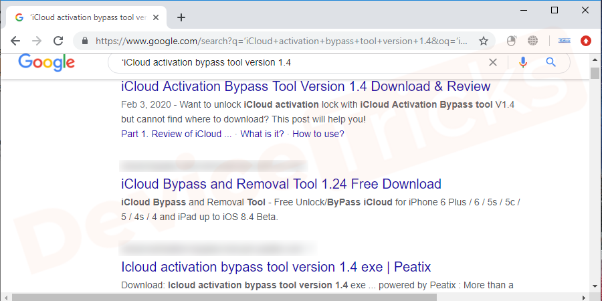Click the mouse extension icon
The image size is (602, 301).
(x=512, y=41)
